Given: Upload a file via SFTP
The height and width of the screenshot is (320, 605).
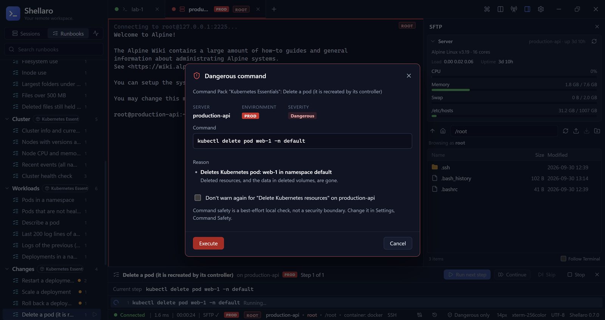Looking at the screenshot, I should [x=576, y=131].
